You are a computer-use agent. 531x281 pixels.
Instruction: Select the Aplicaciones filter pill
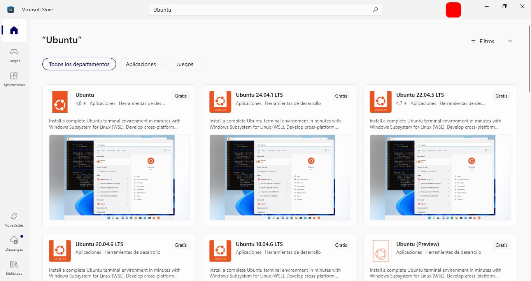[x=141, y=64]
